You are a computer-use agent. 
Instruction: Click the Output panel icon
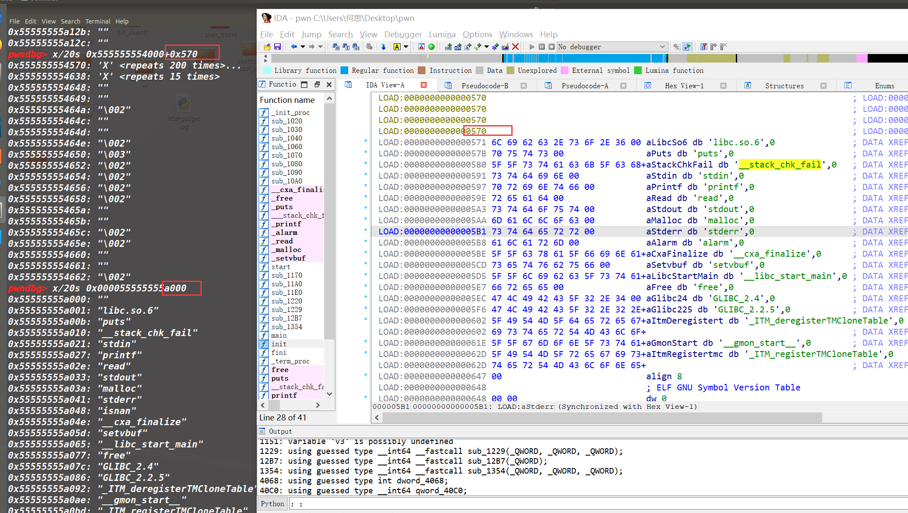coord(262,431)
